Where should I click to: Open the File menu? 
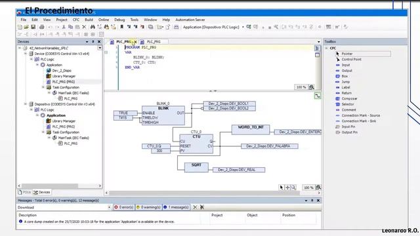click(x=24, y=20)
